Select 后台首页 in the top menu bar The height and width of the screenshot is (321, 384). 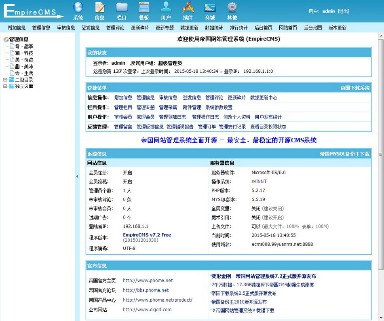pyautogui.click(x=263, y=27)
